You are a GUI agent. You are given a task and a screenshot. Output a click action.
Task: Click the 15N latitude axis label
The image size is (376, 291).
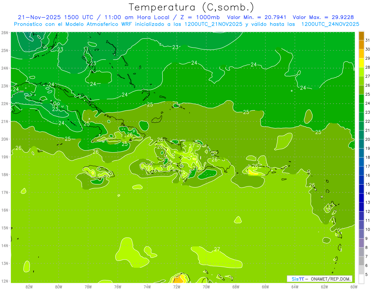[5, 228]
